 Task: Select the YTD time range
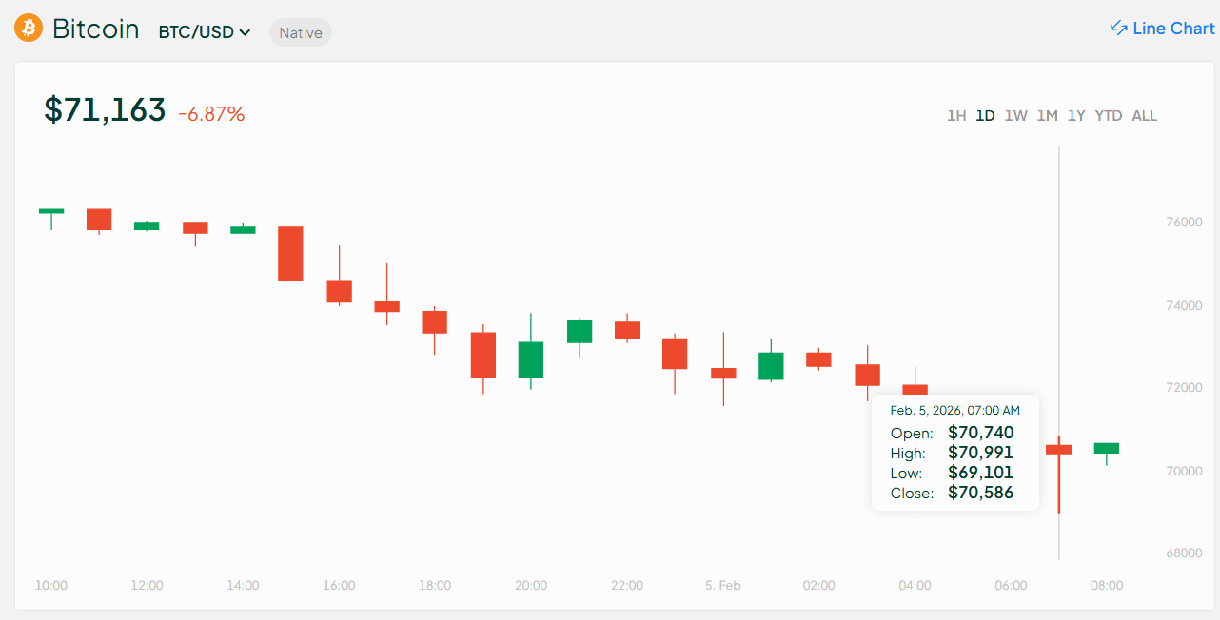1109,116
